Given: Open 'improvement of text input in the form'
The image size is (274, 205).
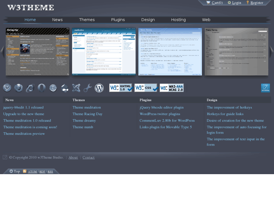Looking at the screenshot, I should coord(236,142).
